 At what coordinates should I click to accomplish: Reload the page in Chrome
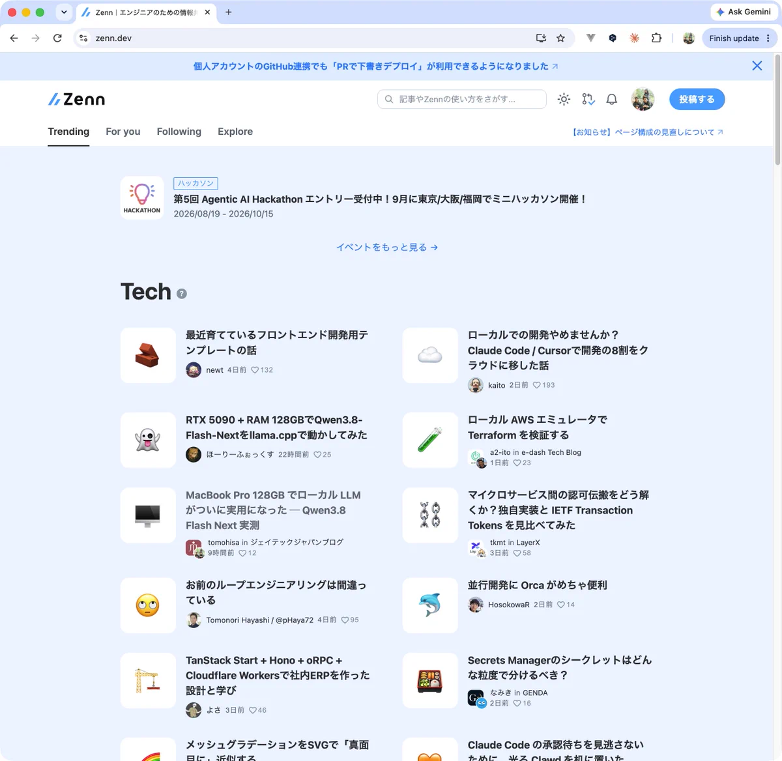click(x=57, y=38)
